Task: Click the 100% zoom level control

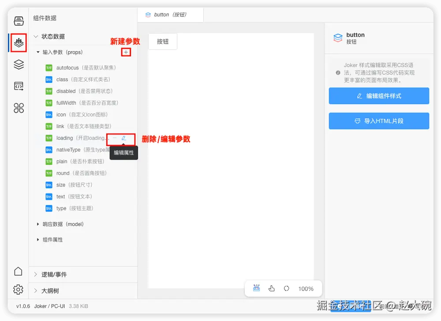Action: pyautogui.click(x=306, y=288)
